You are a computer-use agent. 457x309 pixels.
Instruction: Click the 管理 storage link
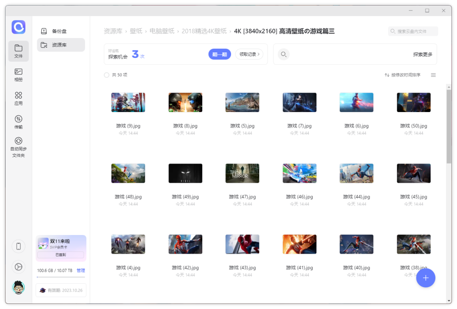click(81, 271)
